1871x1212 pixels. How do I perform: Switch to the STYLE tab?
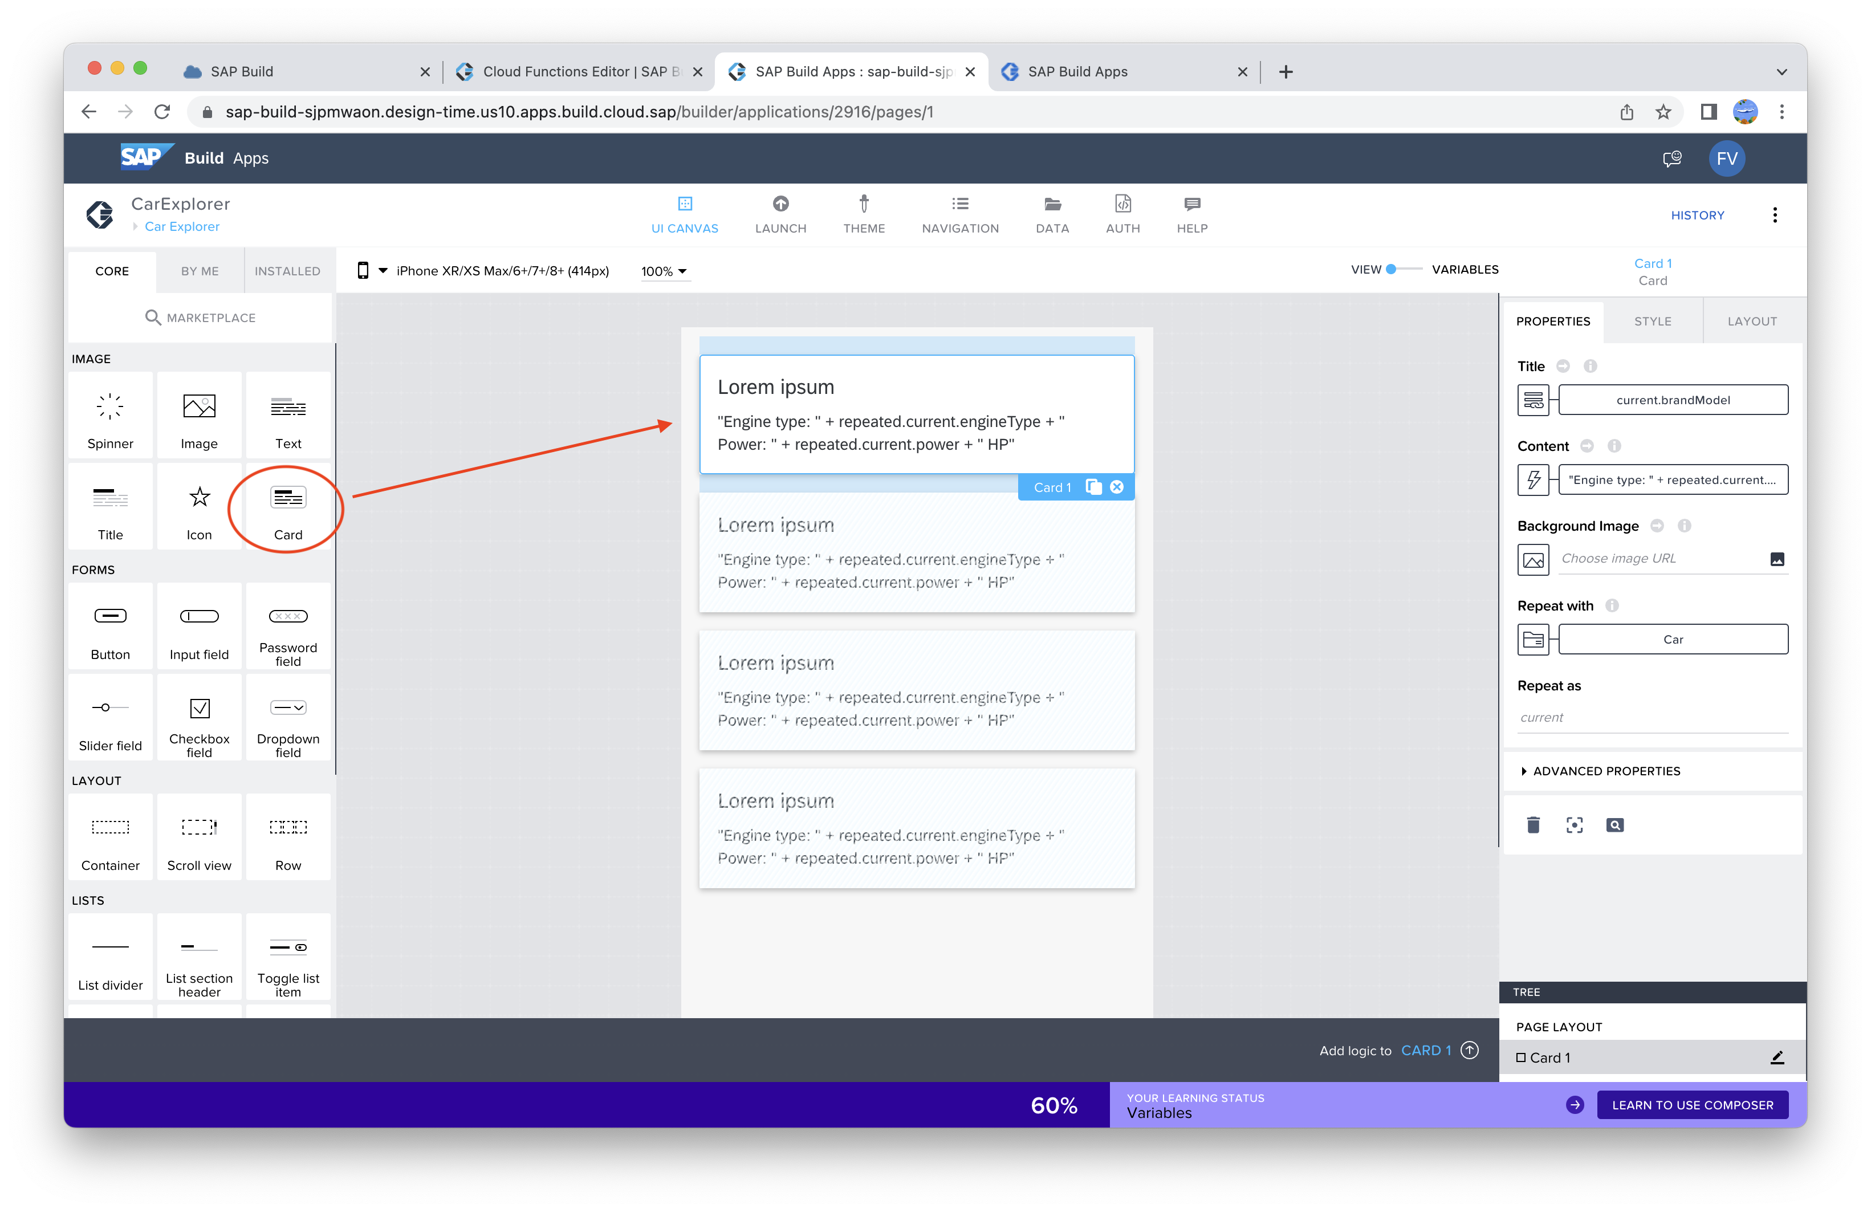(x=1653, y=322)
